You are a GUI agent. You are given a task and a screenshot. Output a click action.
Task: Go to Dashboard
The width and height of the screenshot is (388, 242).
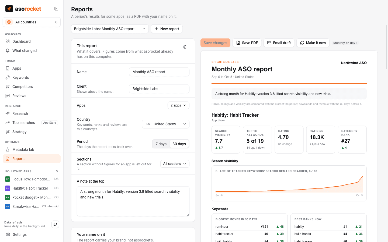[x=32, y=41]
